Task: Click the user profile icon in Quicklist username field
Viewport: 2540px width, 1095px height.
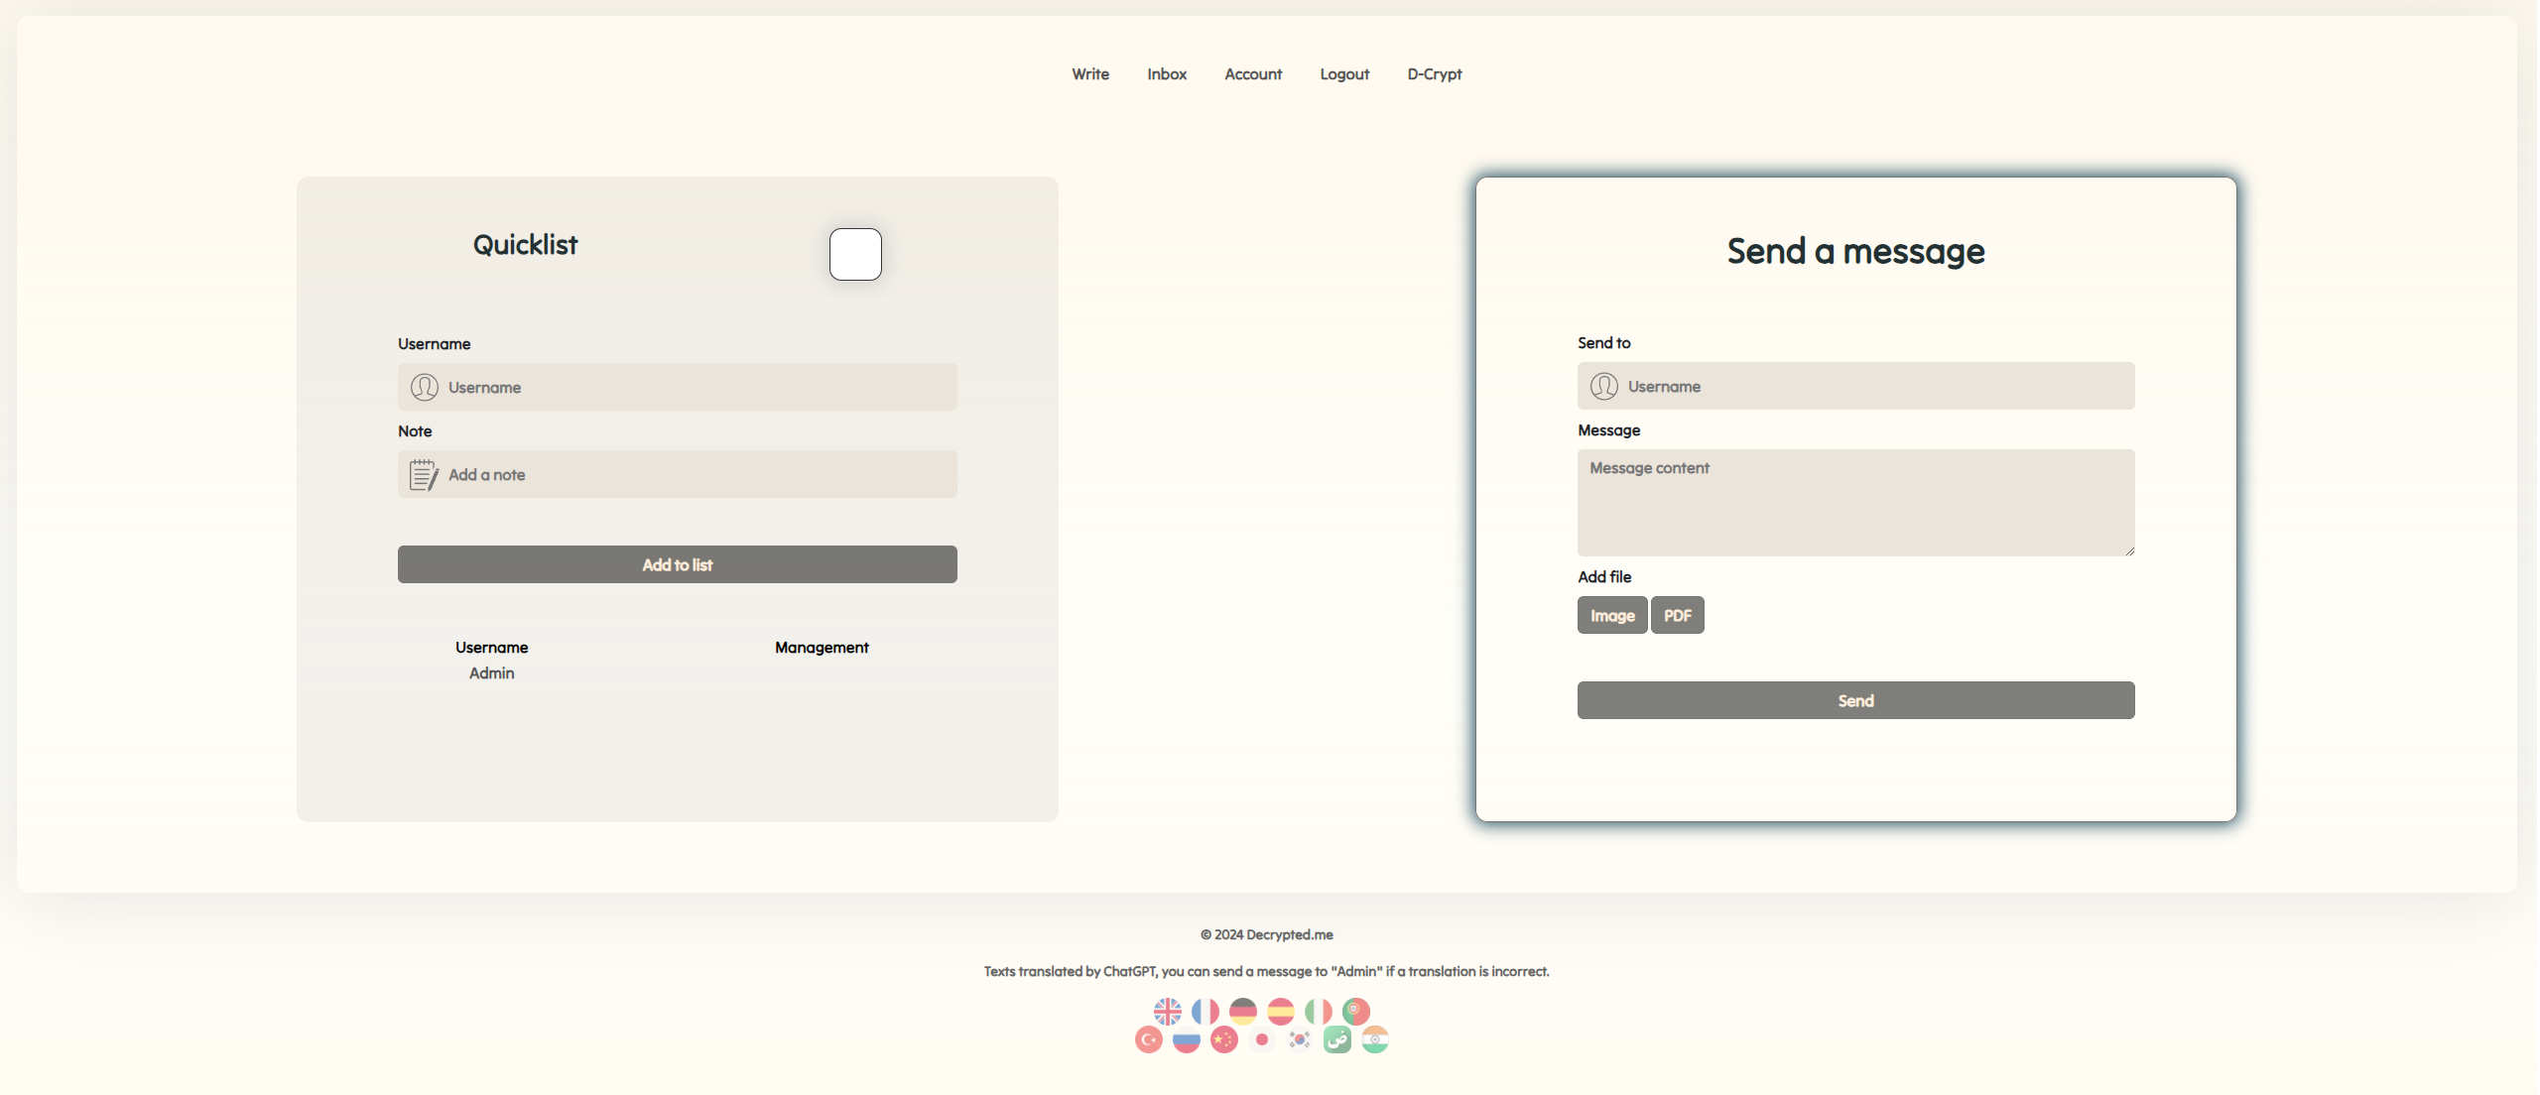Action: tap(425, 386)
